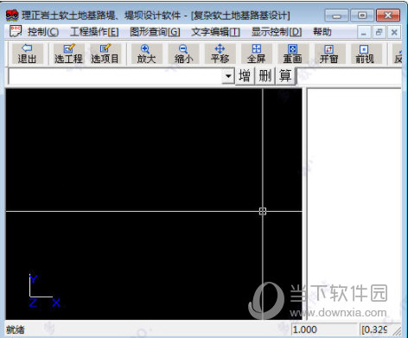This screenshot has height=338, width=408.
Task: Click the 算 (calculate) button
Action: (x=285, y=76)
